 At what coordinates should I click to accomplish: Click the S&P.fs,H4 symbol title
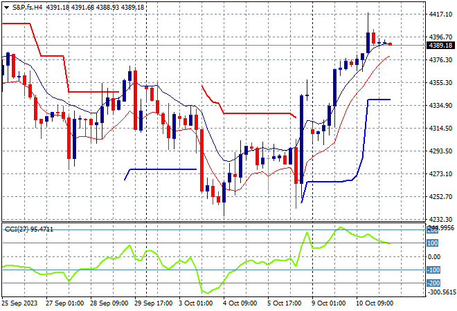[x=28, y=8]
